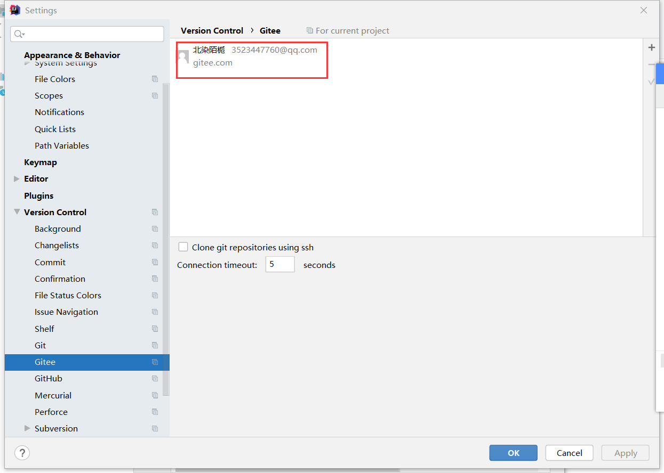This screenshot has height=473, width=664.
Task: Click project-level icon next to Shelf
Action: tap(155, 329)
